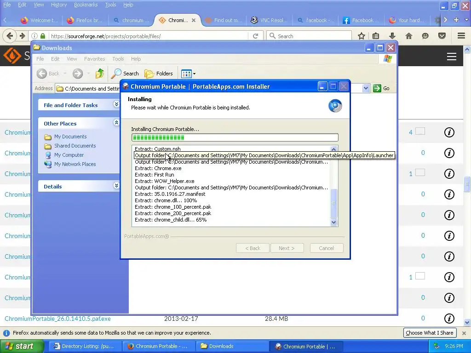Screen dimensions: 471x353
Task: Open ChromiumPortable_26.0.1410.5.paf.exe link
Action: point(57,319)
